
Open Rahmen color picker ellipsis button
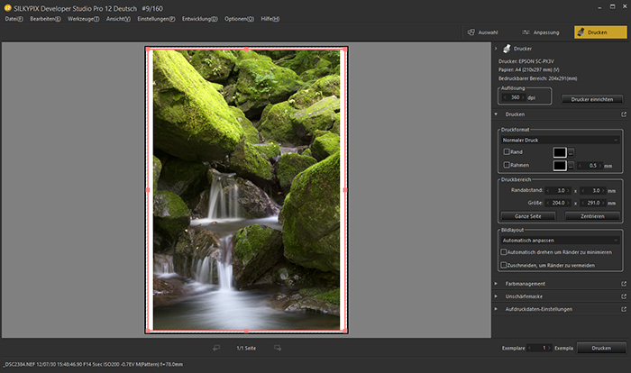[571, 166]
